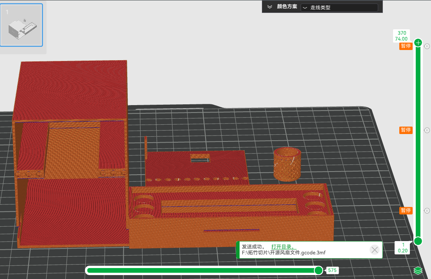The image size is (431, 279).
Task: Click the 1 / 0.20 bottom layer label
Action: [402, 248]
